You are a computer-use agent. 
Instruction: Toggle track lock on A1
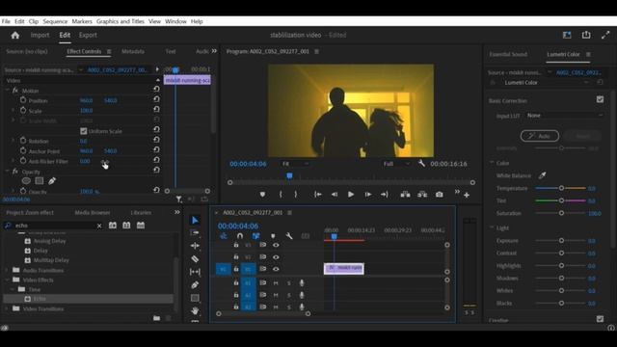236,282
